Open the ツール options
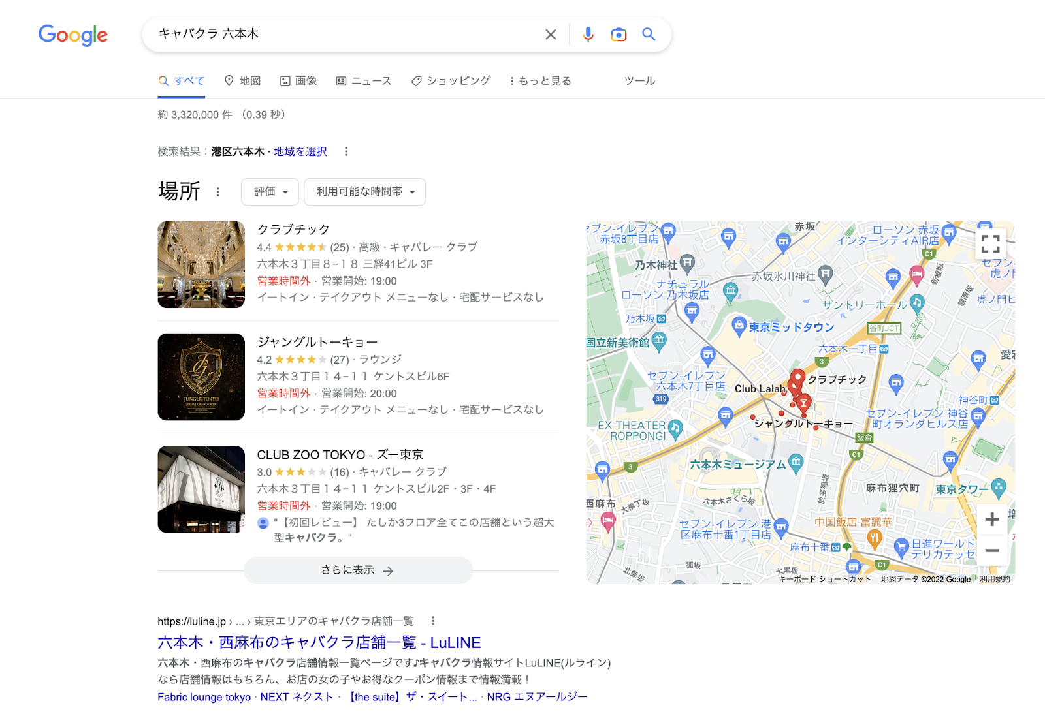Image resolution: width=1045 pixels, height=714 pixels. click(639, 81)
